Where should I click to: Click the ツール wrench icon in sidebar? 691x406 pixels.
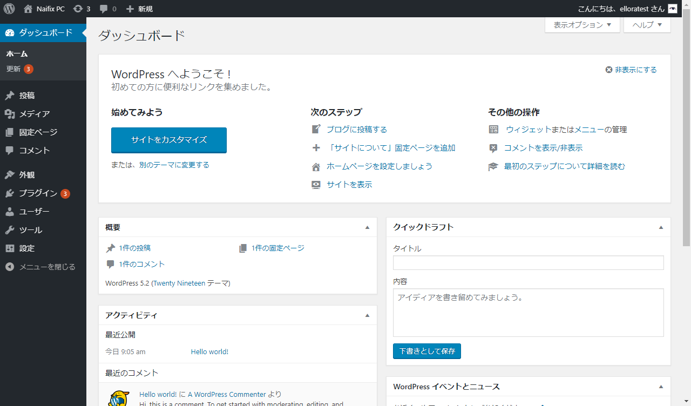pos(10,230)
